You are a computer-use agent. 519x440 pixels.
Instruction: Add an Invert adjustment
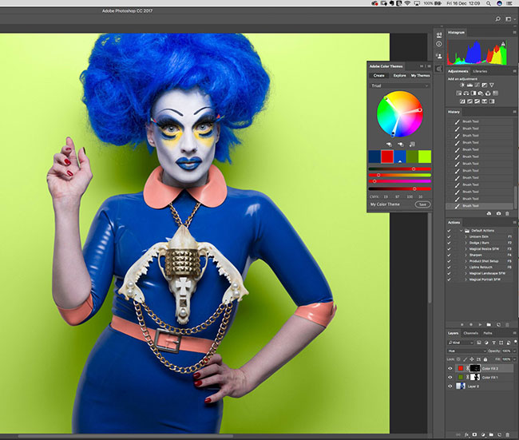tap(462, 101)
